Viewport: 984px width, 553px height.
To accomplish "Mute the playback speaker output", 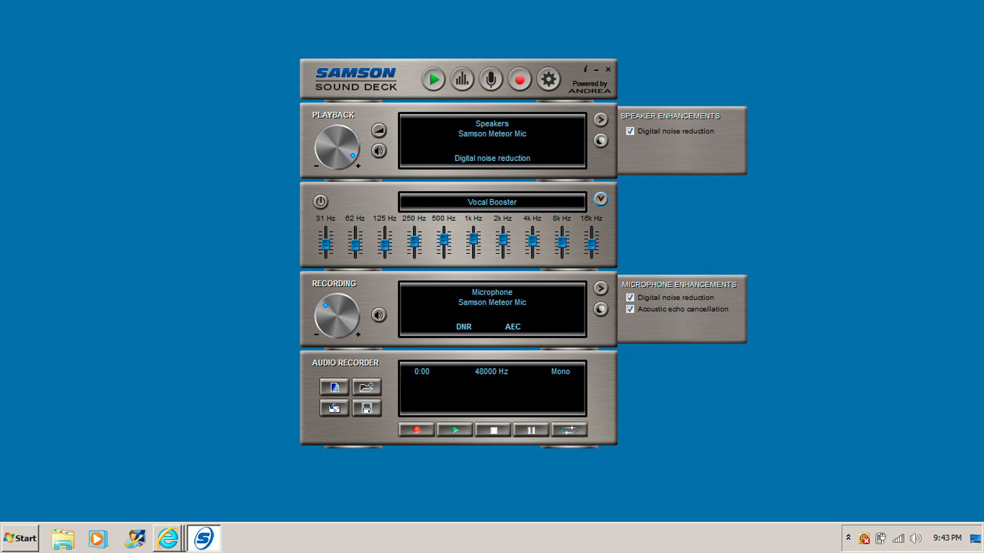I will click(x=379, y=151).
